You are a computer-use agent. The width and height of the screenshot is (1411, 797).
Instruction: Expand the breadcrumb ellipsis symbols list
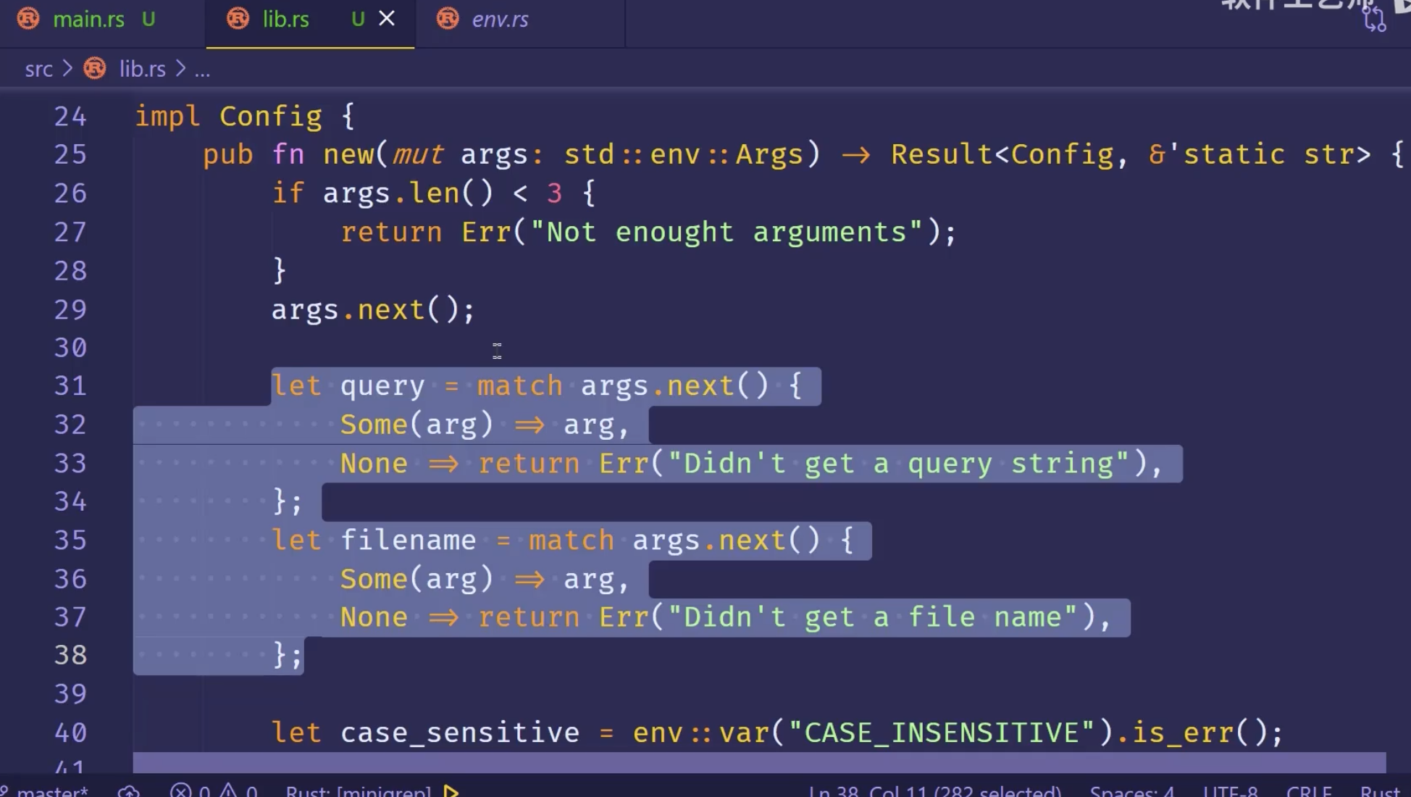pos(202,70)
